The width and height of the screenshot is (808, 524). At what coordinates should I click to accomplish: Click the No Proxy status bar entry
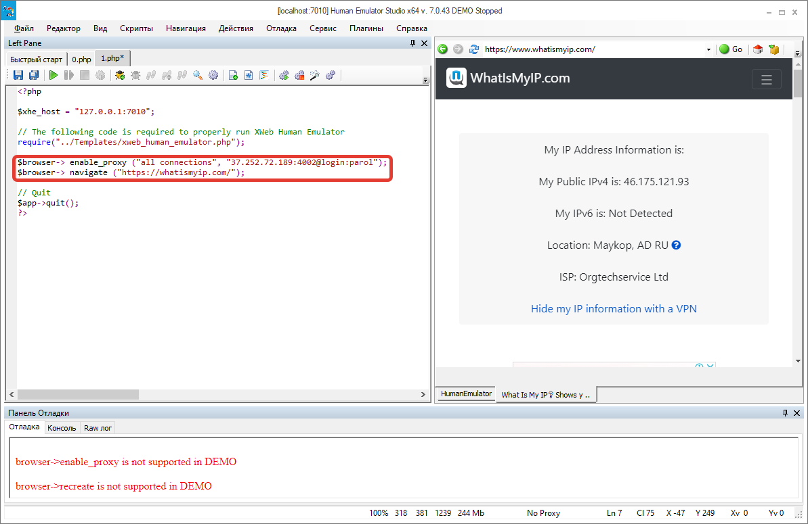[543, 513]
